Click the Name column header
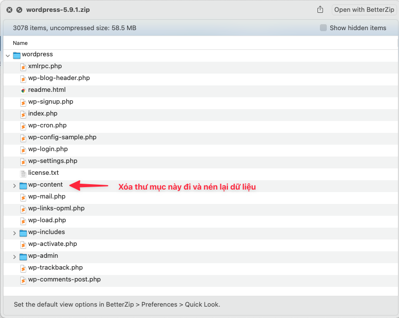This screenshot has width=399, height=318. click(x=20, y=43)
